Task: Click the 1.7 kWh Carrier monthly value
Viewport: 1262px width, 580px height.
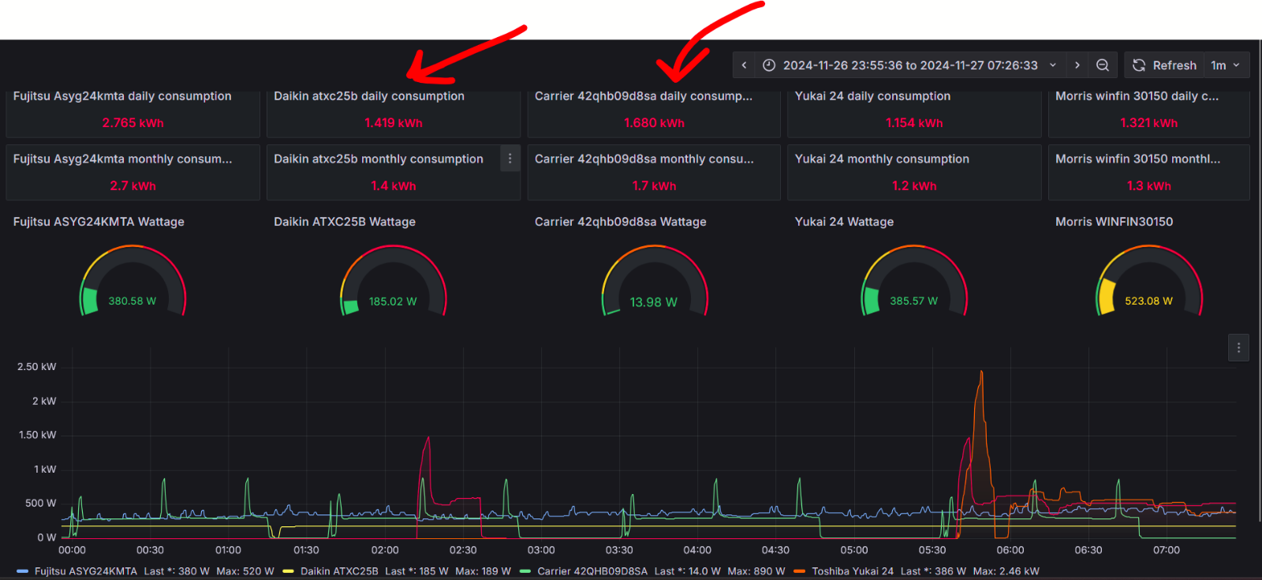Action: click(654, 186)
